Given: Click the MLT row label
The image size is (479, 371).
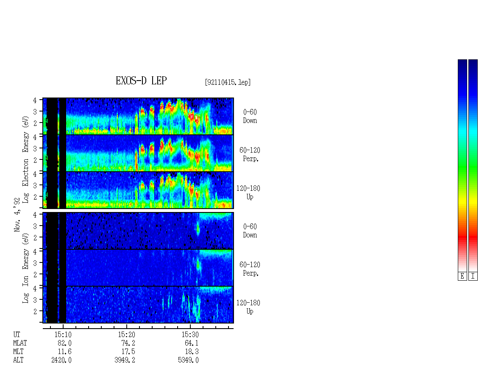Looking at the screenshot, I should (x=18, y=352).
